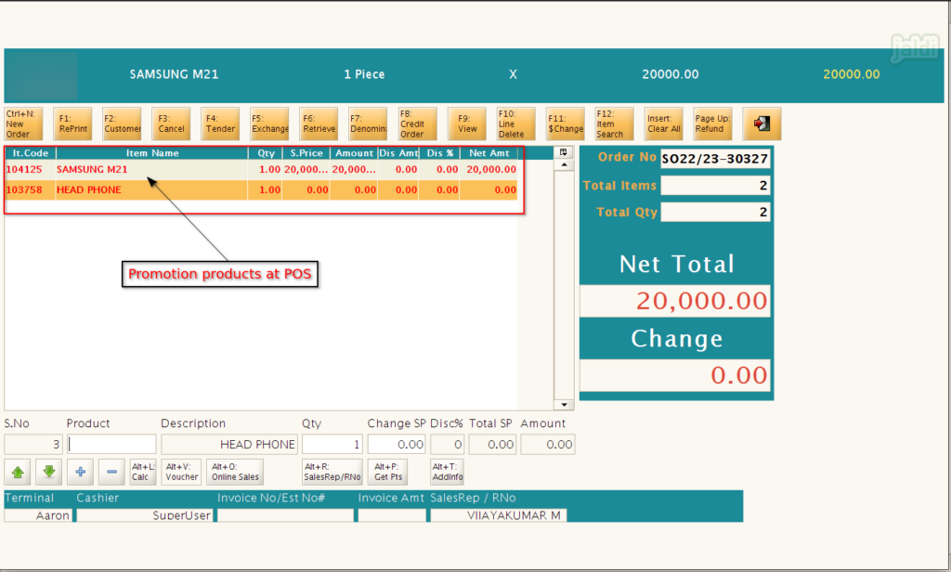The height and width of the screenshot is (572, 951).
Task: Click the Net Amt column header
Action: click(x=489, y=153)
